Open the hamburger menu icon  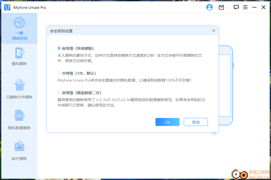(x=245, y=7)
